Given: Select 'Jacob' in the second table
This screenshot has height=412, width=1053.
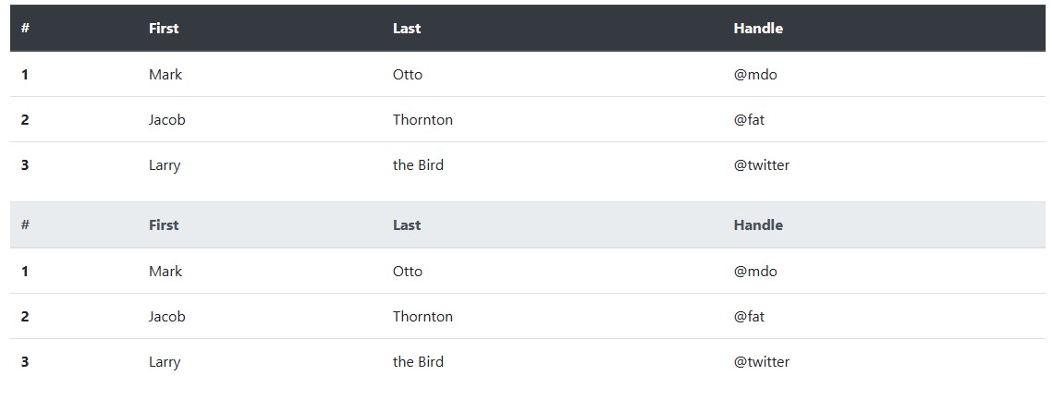Looking at the screenshot, I should point(167,316).
